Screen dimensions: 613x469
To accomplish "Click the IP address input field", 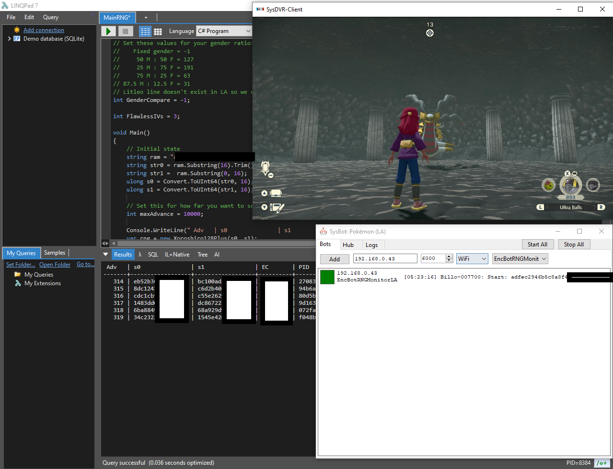I will pos(385,258).
